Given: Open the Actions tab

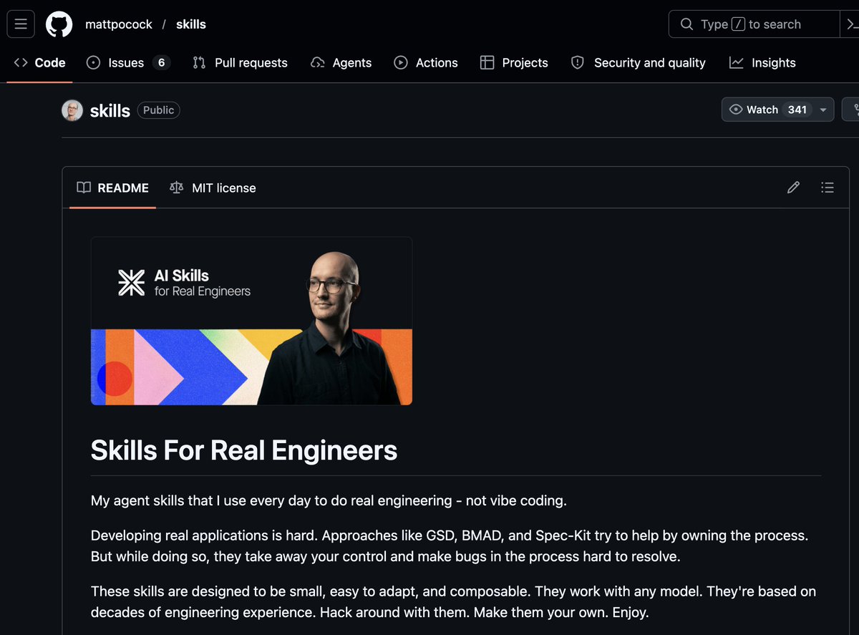Looking at the screenshot, I should [x=426, y=63].
